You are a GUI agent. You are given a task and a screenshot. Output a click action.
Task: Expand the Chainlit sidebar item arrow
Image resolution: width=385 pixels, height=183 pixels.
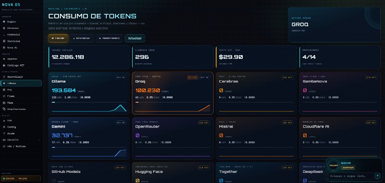pos(39,140)
